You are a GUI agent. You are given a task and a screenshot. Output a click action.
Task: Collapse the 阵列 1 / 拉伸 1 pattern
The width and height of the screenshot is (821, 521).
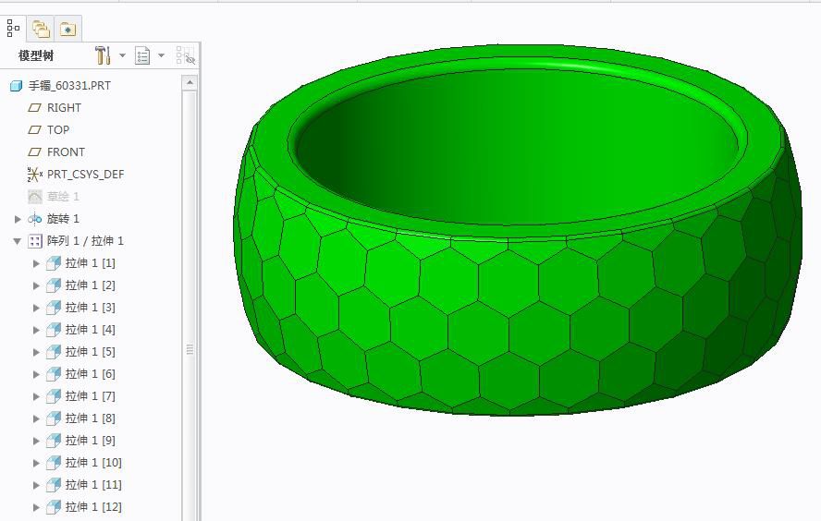click(18, 241)
